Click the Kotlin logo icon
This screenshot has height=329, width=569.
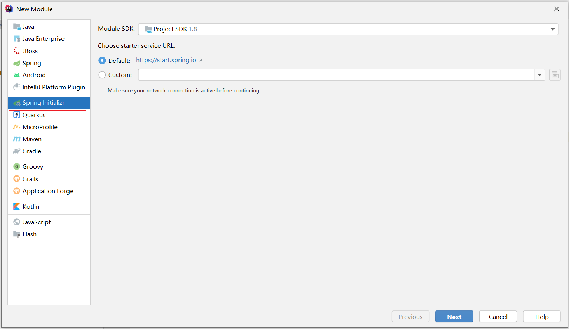pos(17,206)
